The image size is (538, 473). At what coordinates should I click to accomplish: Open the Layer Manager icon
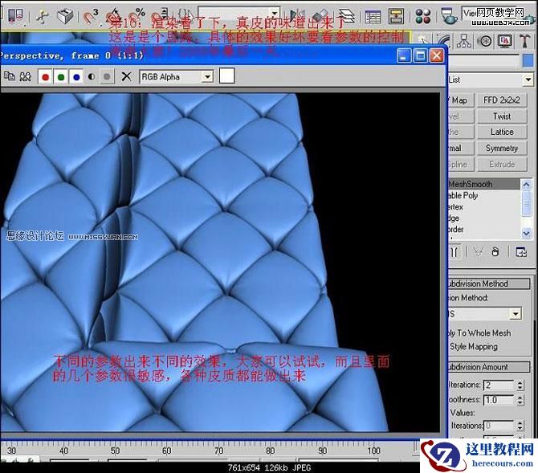[347, 15]
